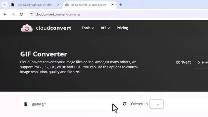Click the giphy.gif file icon
208x117 pixels.
pos(26,104)
